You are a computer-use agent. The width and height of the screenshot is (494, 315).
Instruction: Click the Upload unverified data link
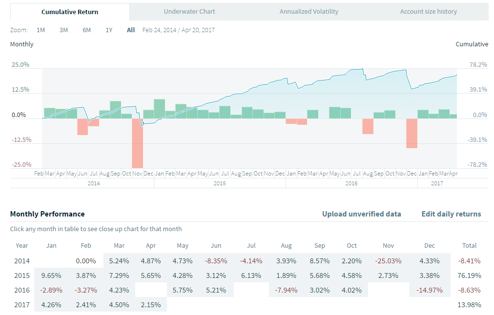click(362, 214)
